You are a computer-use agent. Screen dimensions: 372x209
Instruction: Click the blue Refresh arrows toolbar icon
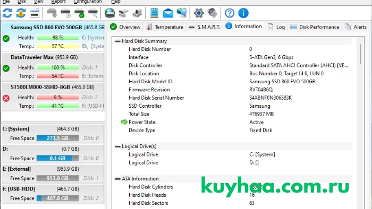coord(7,13)
